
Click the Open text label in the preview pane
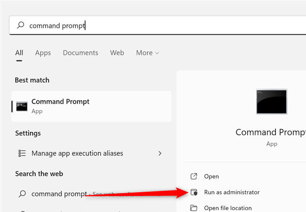point(211,176)
